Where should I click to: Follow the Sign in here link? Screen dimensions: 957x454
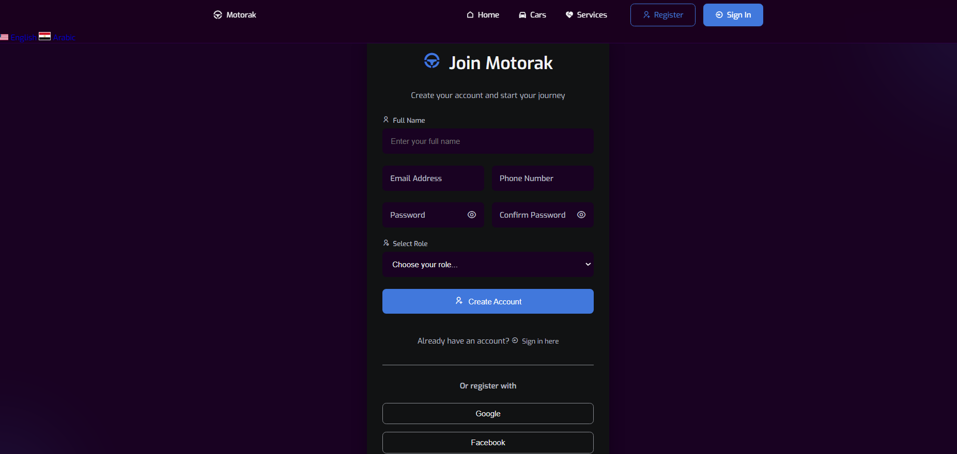[x=540, y=341]
